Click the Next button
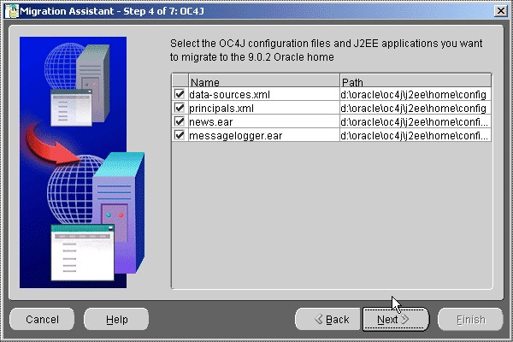 [x=396, y=319]
